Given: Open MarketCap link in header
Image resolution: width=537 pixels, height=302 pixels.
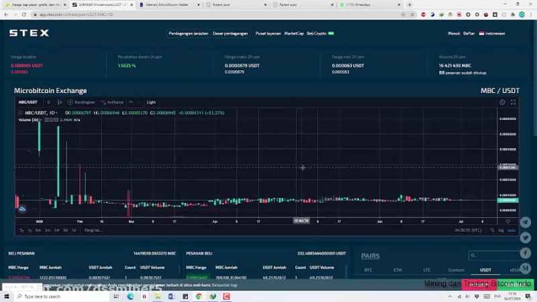Looking at the screenshot, I should tap(294, 33).
